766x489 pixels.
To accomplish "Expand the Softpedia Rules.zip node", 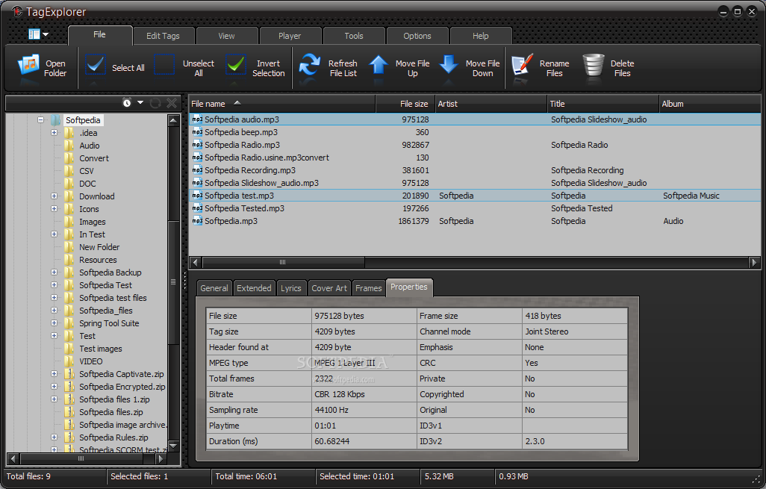I will [55, 437].
